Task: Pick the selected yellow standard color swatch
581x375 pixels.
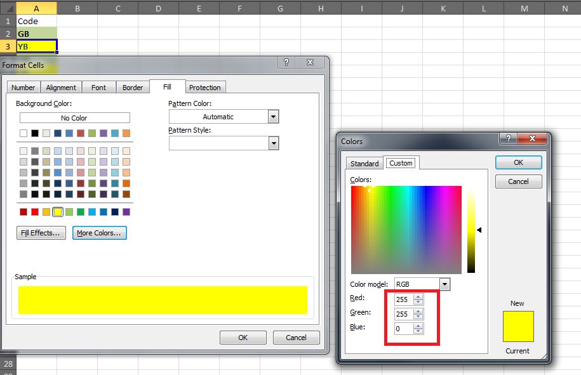Action: point(58,212)
